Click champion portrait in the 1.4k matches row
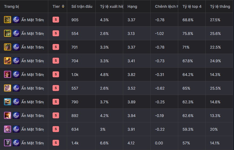Image resolution: width=234 pixels, height=150 pixels. tap(8, 143)
